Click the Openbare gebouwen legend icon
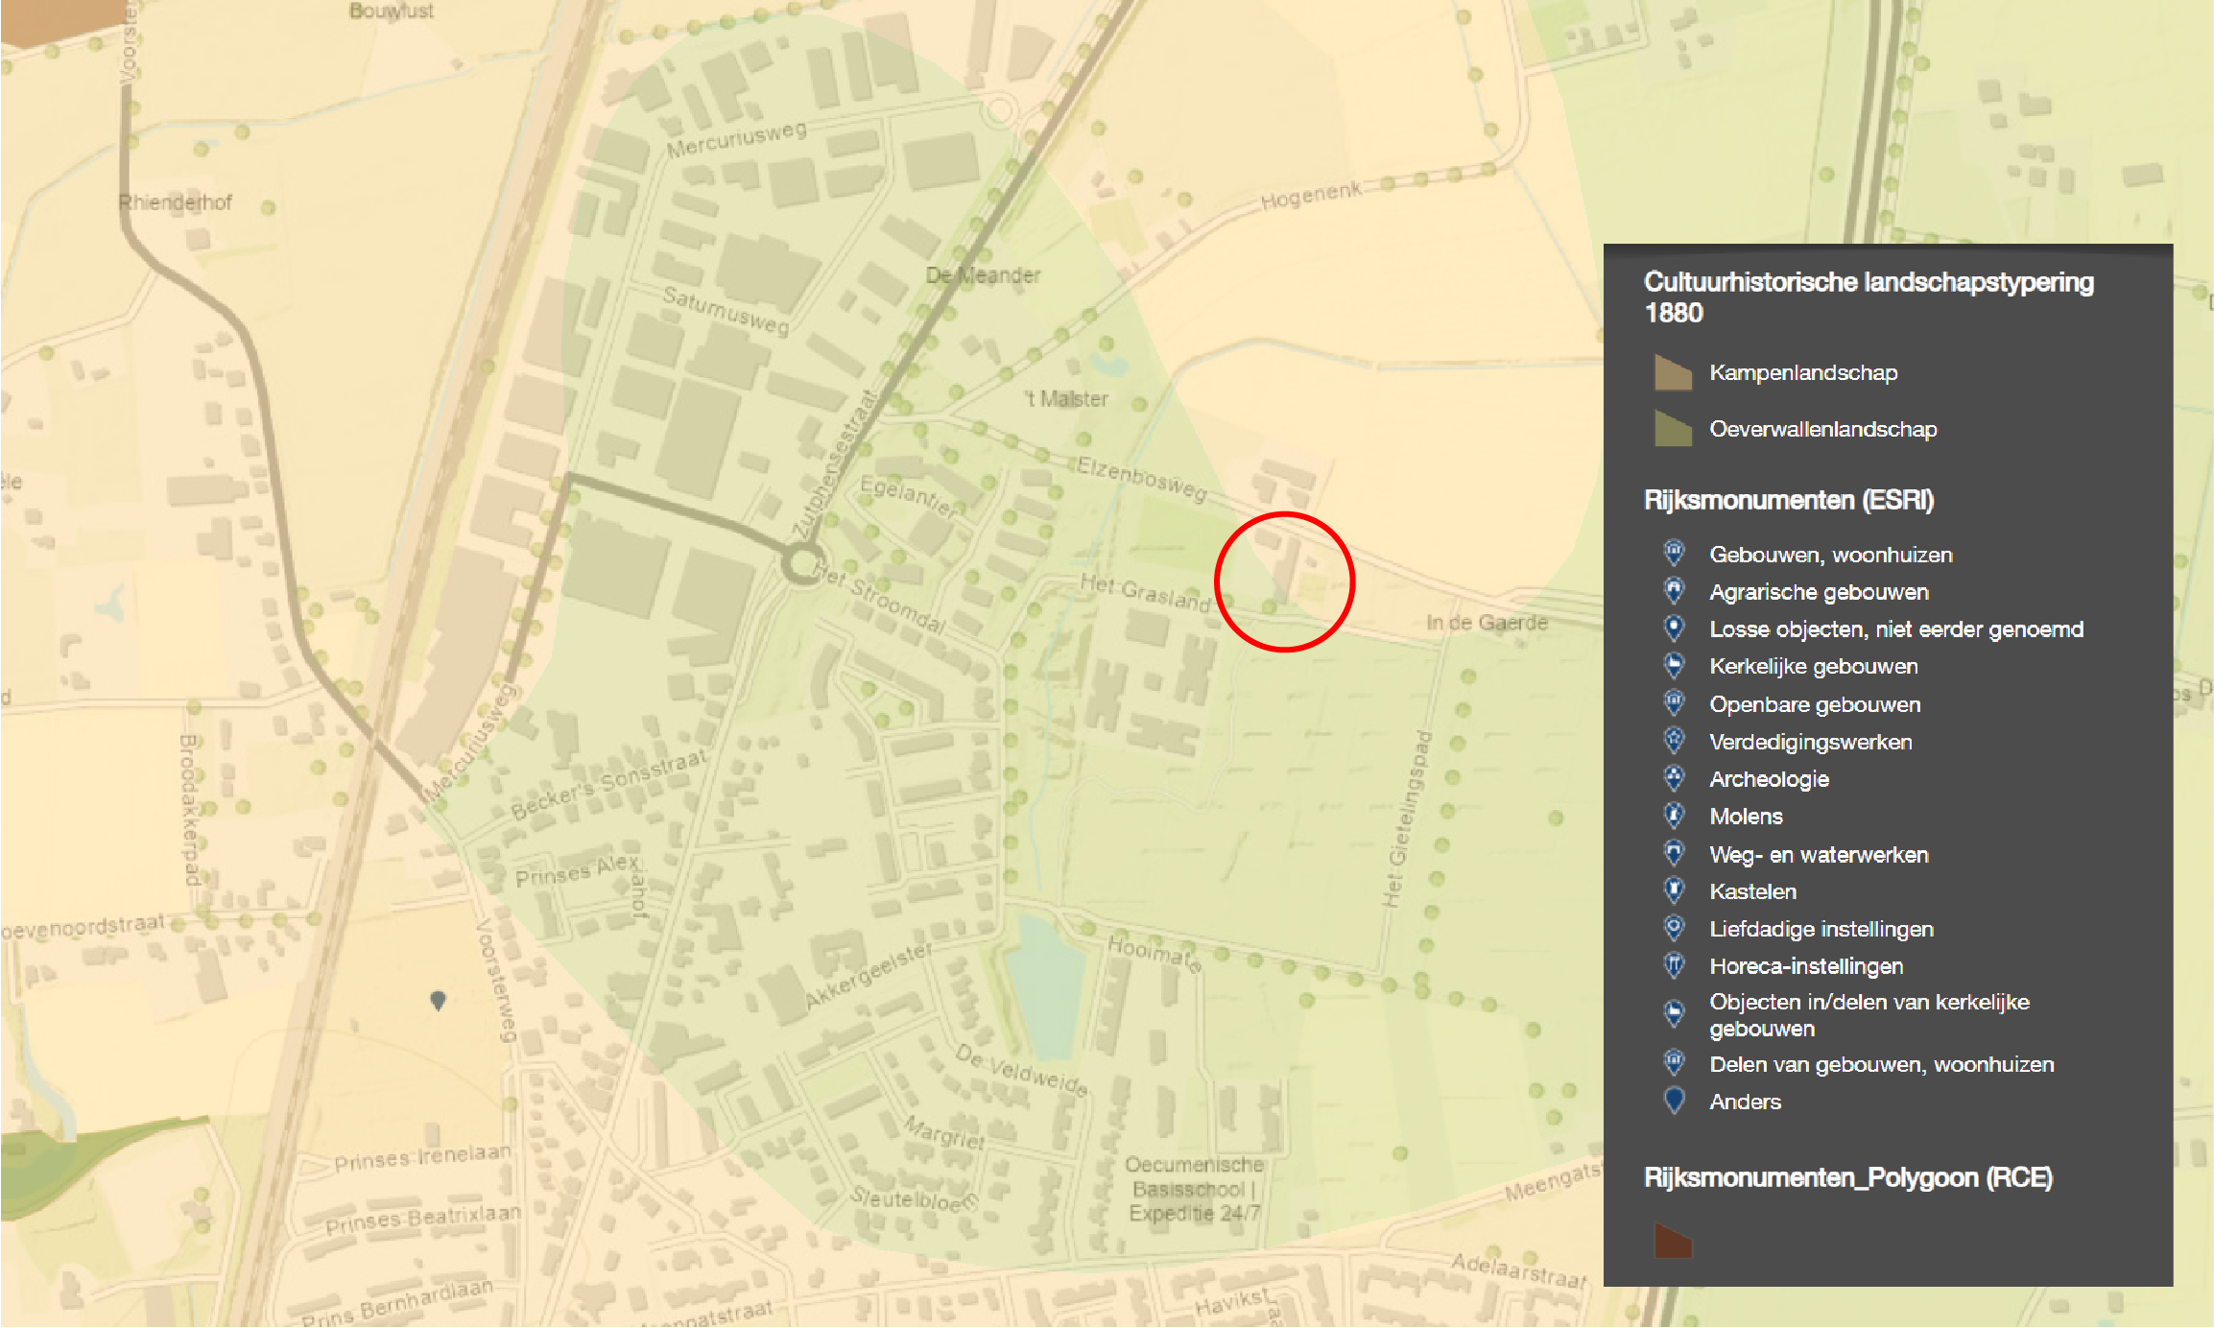 (1674, 703)
